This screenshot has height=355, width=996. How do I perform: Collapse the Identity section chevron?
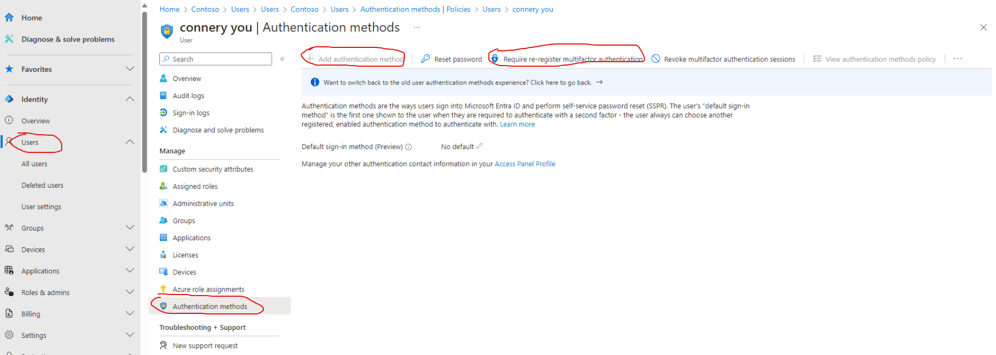[130, 99]
